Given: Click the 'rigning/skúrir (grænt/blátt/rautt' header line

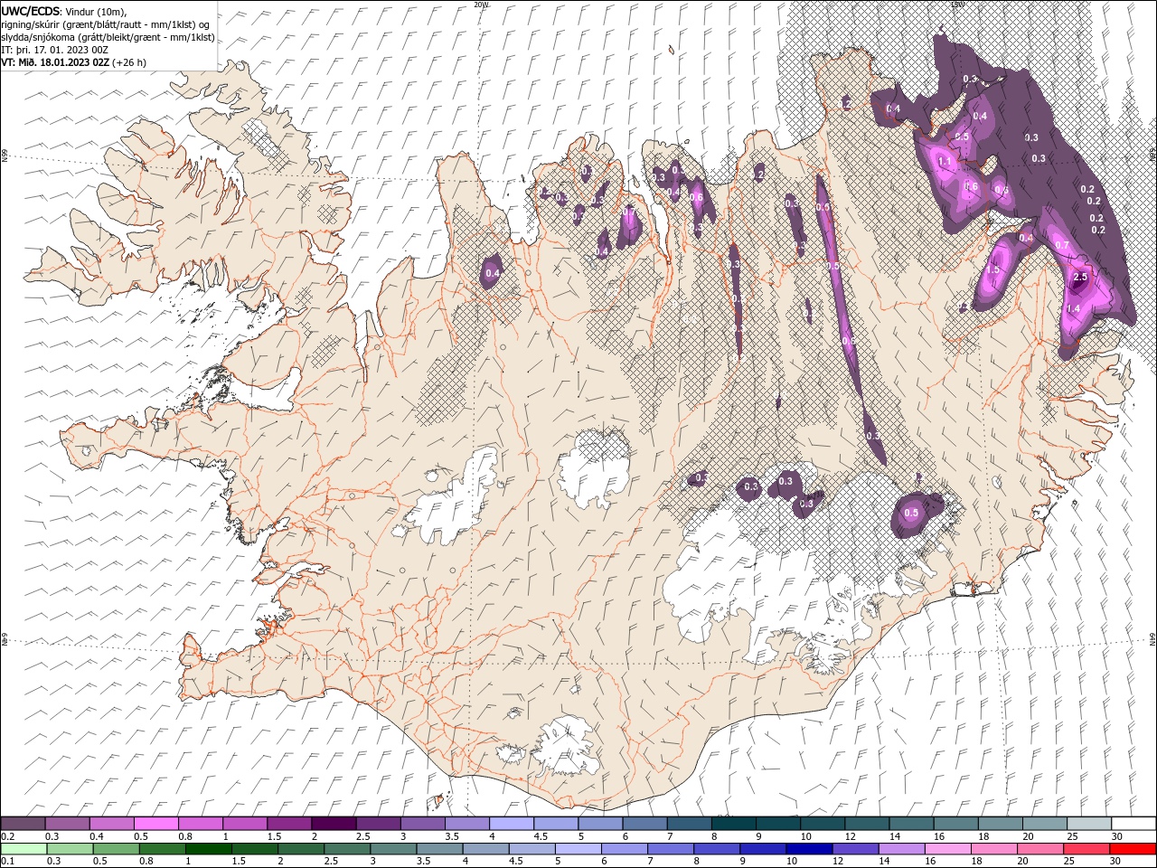Looking at the screenshot, I should (106, 24).
